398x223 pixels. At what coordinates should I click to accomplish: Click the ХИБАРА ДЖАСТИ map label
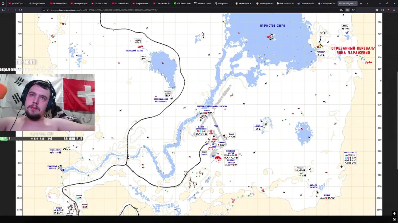click(313, 186)
